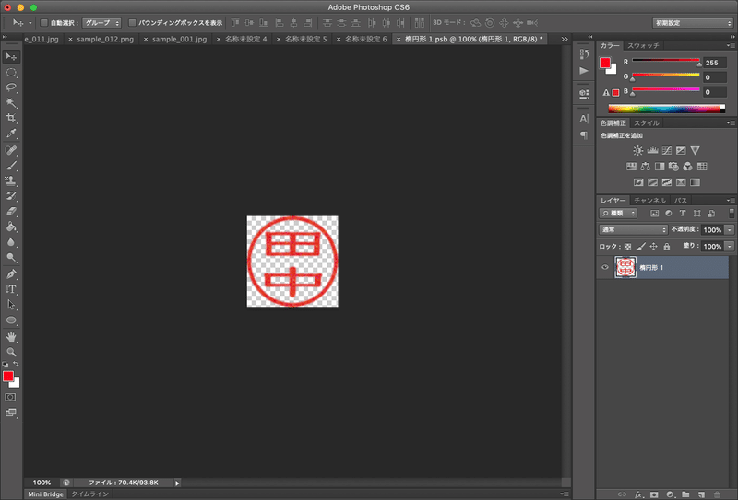Create a new layer
Image resolution: width=738 pixels, height=500 pixels.
click(701, 494)
